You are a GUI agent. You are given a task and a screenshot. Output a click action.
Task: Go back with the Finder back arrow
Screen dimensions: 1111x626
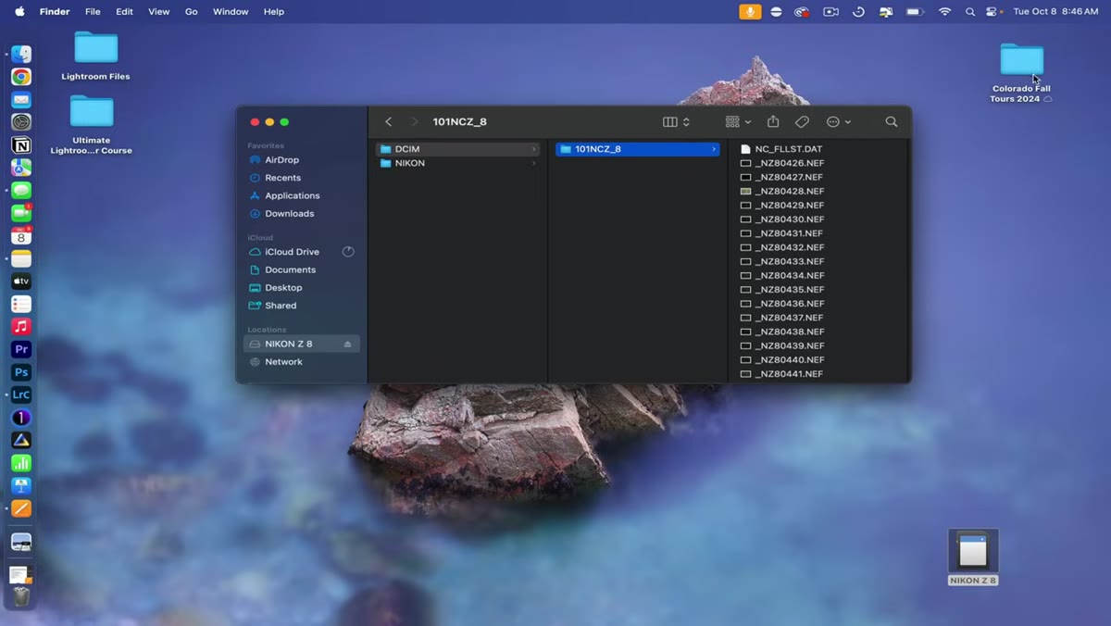coord(389,122)
